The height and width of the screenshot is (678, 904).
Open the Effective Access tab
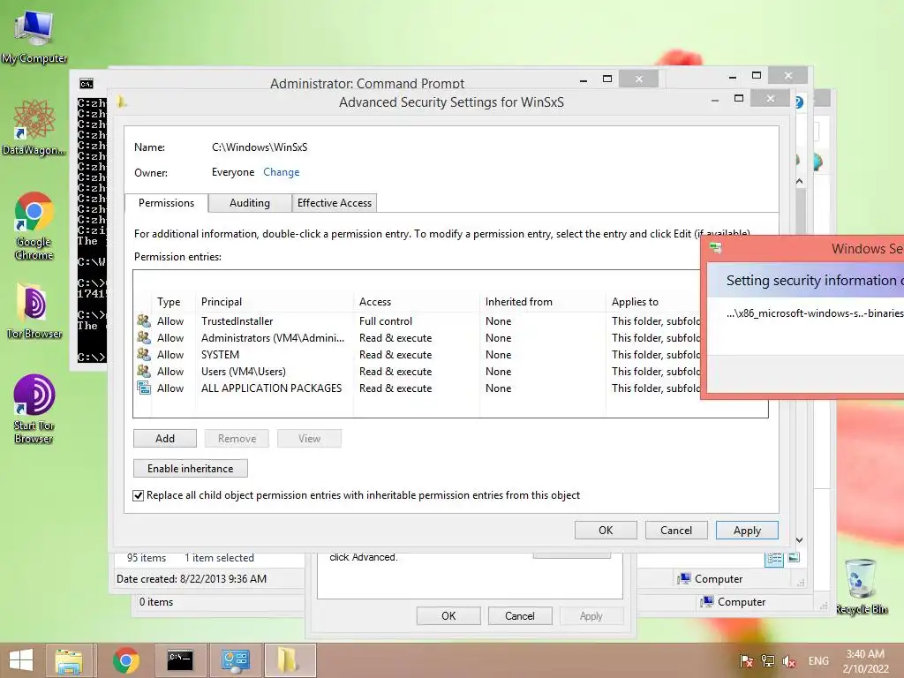click(335, 203)
